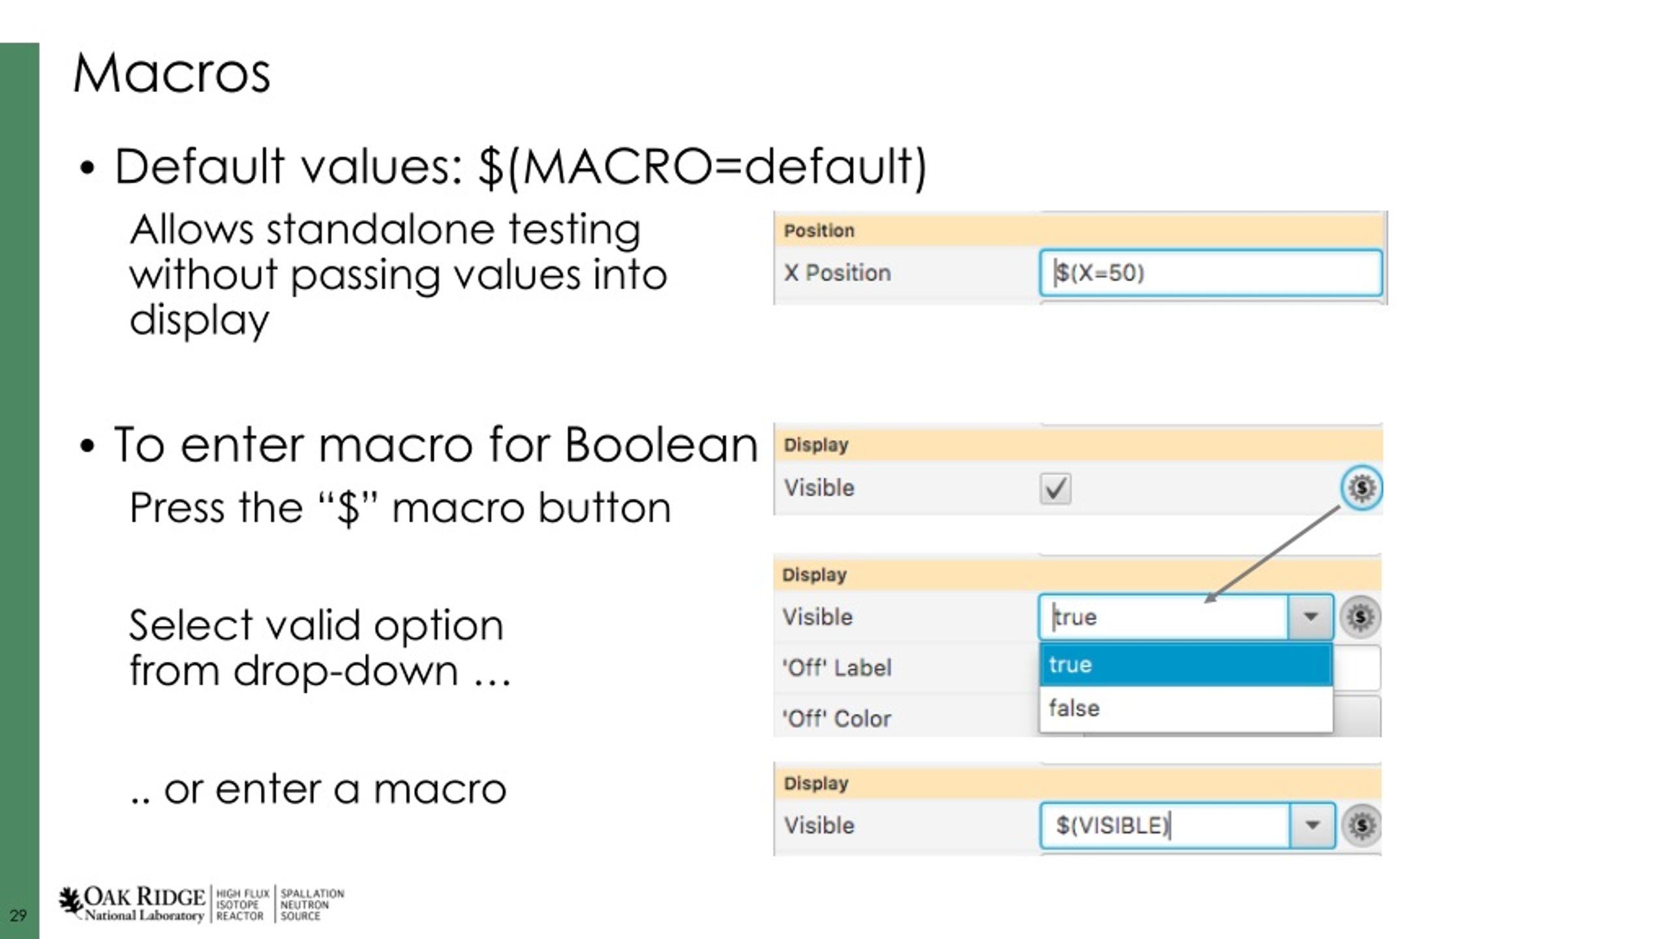Click the Visible field containing true
Image resolution: width=1670 pixels, height=939 pixels.
click(1163, 617)
